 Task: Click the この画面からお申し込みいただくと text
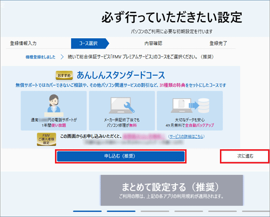tap(91, 136)
